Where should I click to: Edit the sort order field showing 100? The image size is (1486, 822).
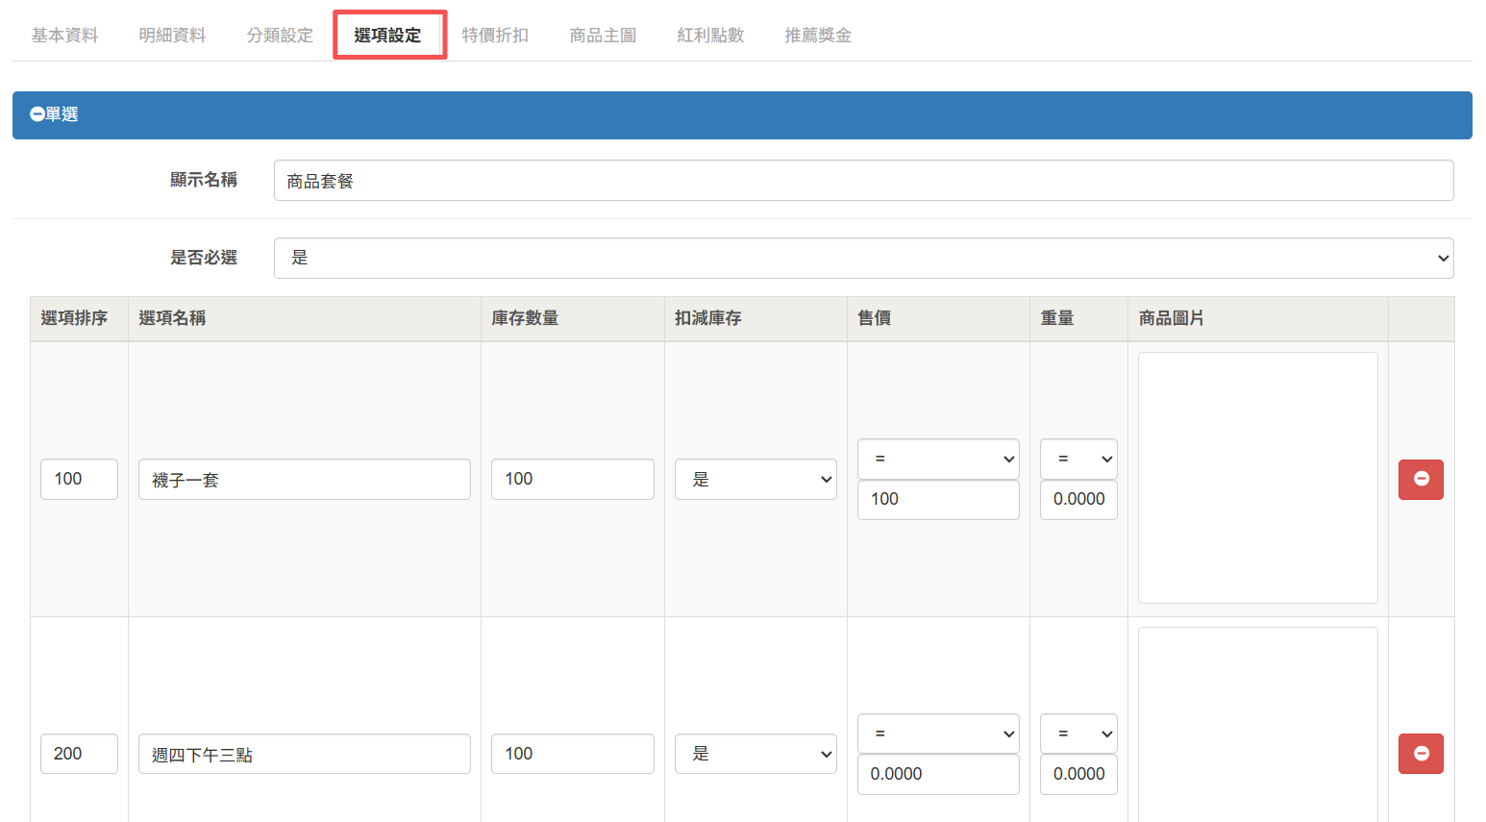point(79,479)
